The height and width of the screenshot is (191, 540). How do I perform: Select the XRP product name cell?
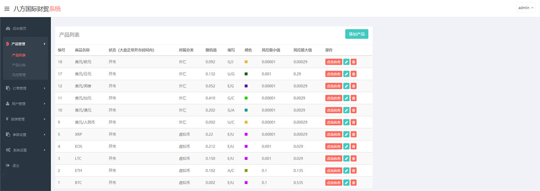(x=79, y=134)
